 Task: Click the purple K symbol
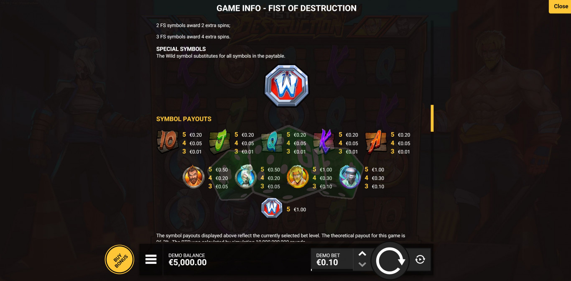tap(324, 141)
